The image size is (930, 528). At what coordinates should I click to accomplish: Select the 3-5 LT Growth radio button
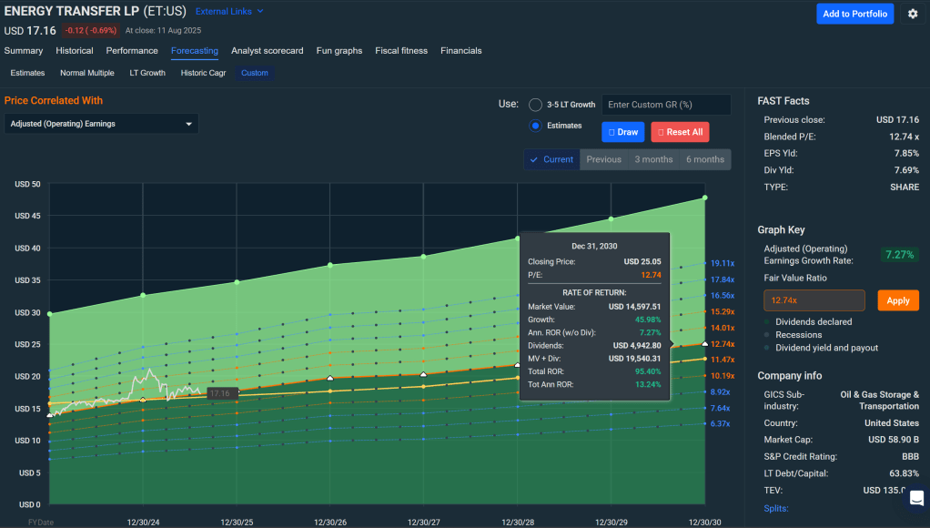(535, 105)
